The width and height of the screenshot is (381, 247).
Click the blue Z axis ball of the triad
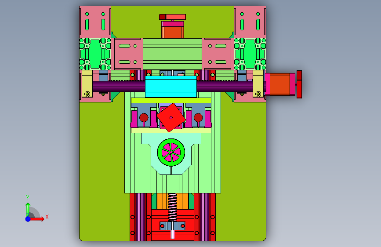[28, 219]
